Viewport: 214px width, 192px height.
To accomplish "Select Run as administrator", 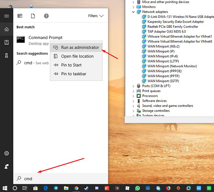I will 80,48.
